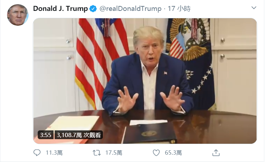Image resolution: width=265 pixels, height=162 pixels.
Task: Open the Donald J. Trump display name
Action: coord(60,8)
